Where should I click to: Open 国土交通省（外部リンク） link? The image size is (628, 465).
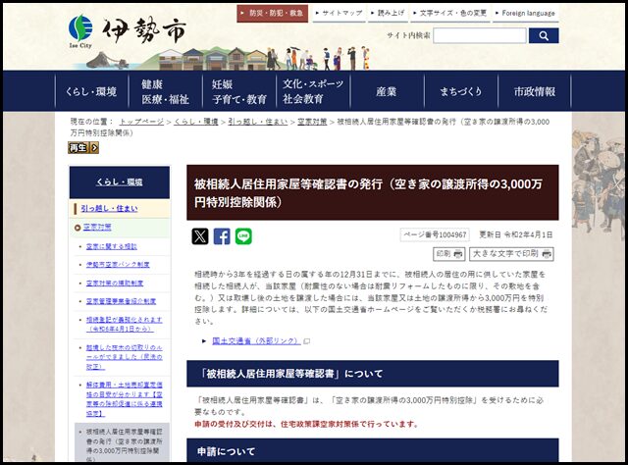coord(255,341)
